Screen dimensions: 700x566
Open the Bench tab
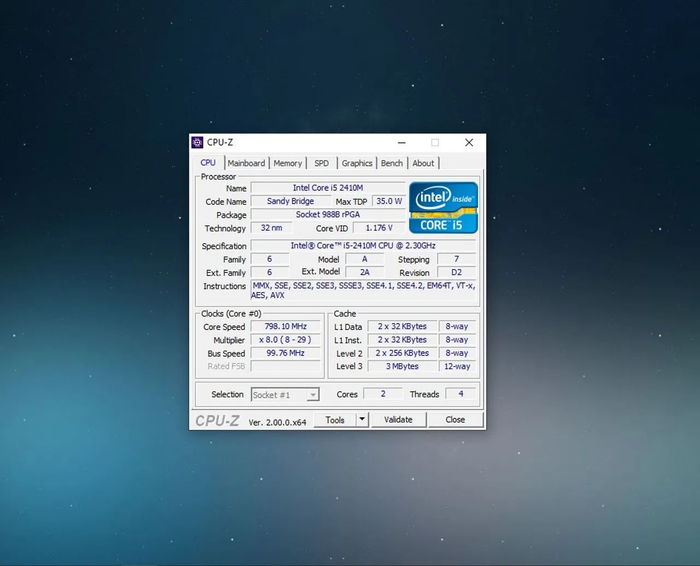point(392,163)
